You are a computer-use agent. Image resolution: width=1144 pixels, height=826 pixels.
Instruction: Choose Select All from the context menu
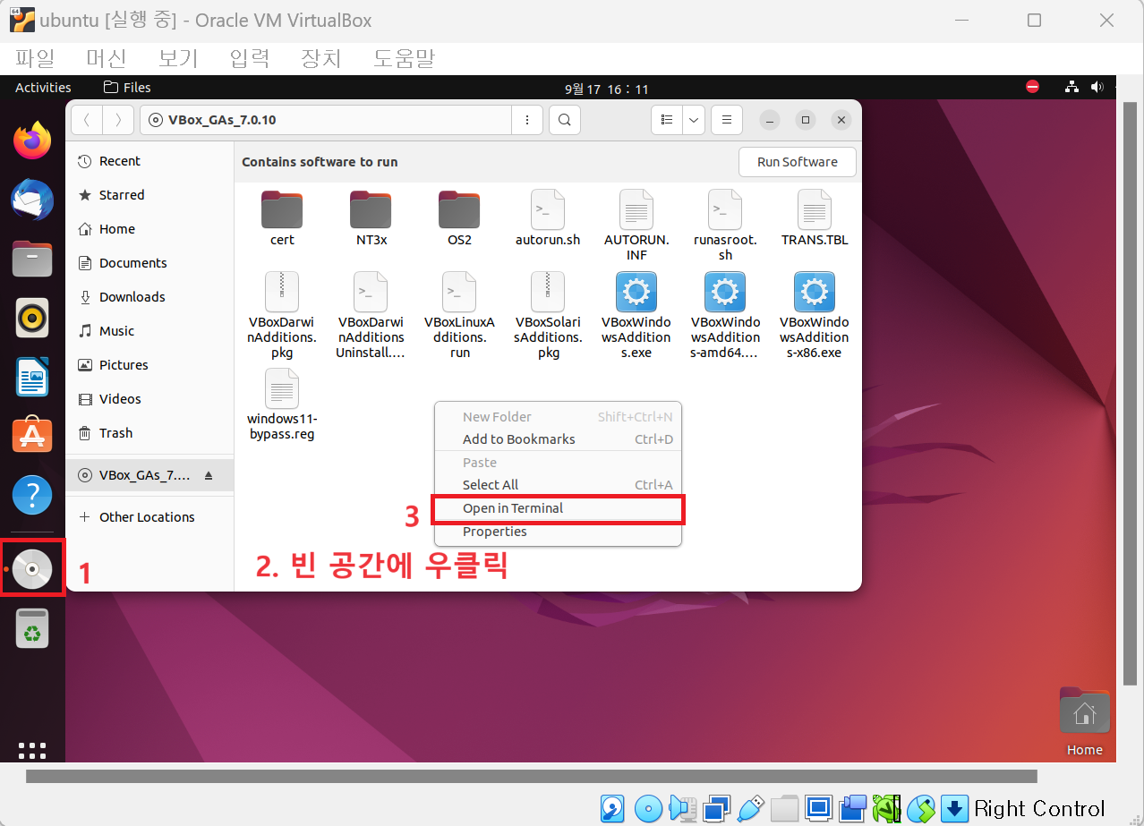point(558,485)
